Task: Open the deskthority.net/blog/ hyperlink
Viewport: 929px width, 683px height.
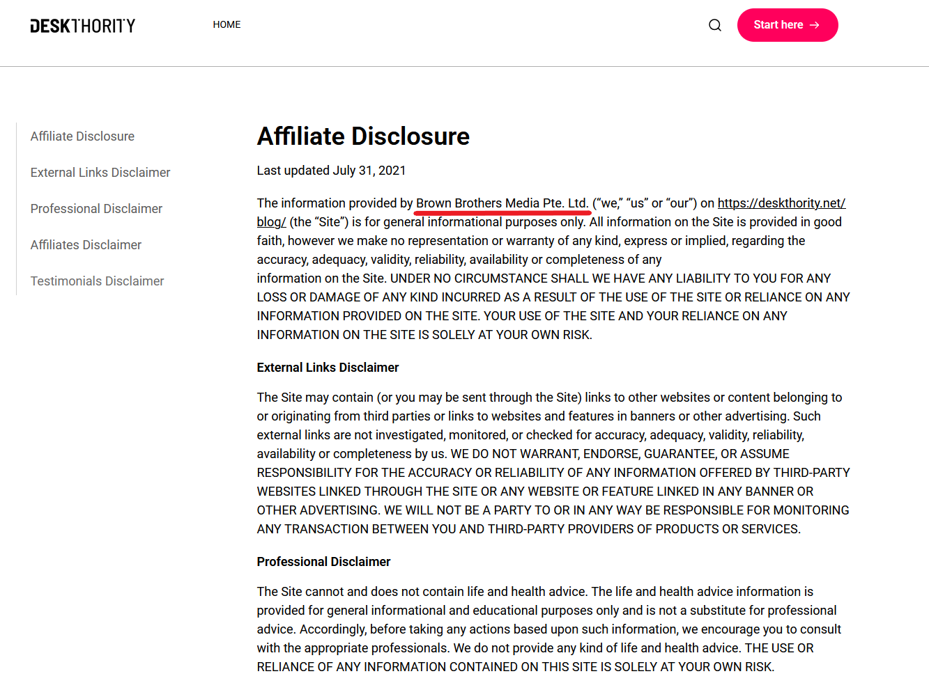Action: pos(781,203)
